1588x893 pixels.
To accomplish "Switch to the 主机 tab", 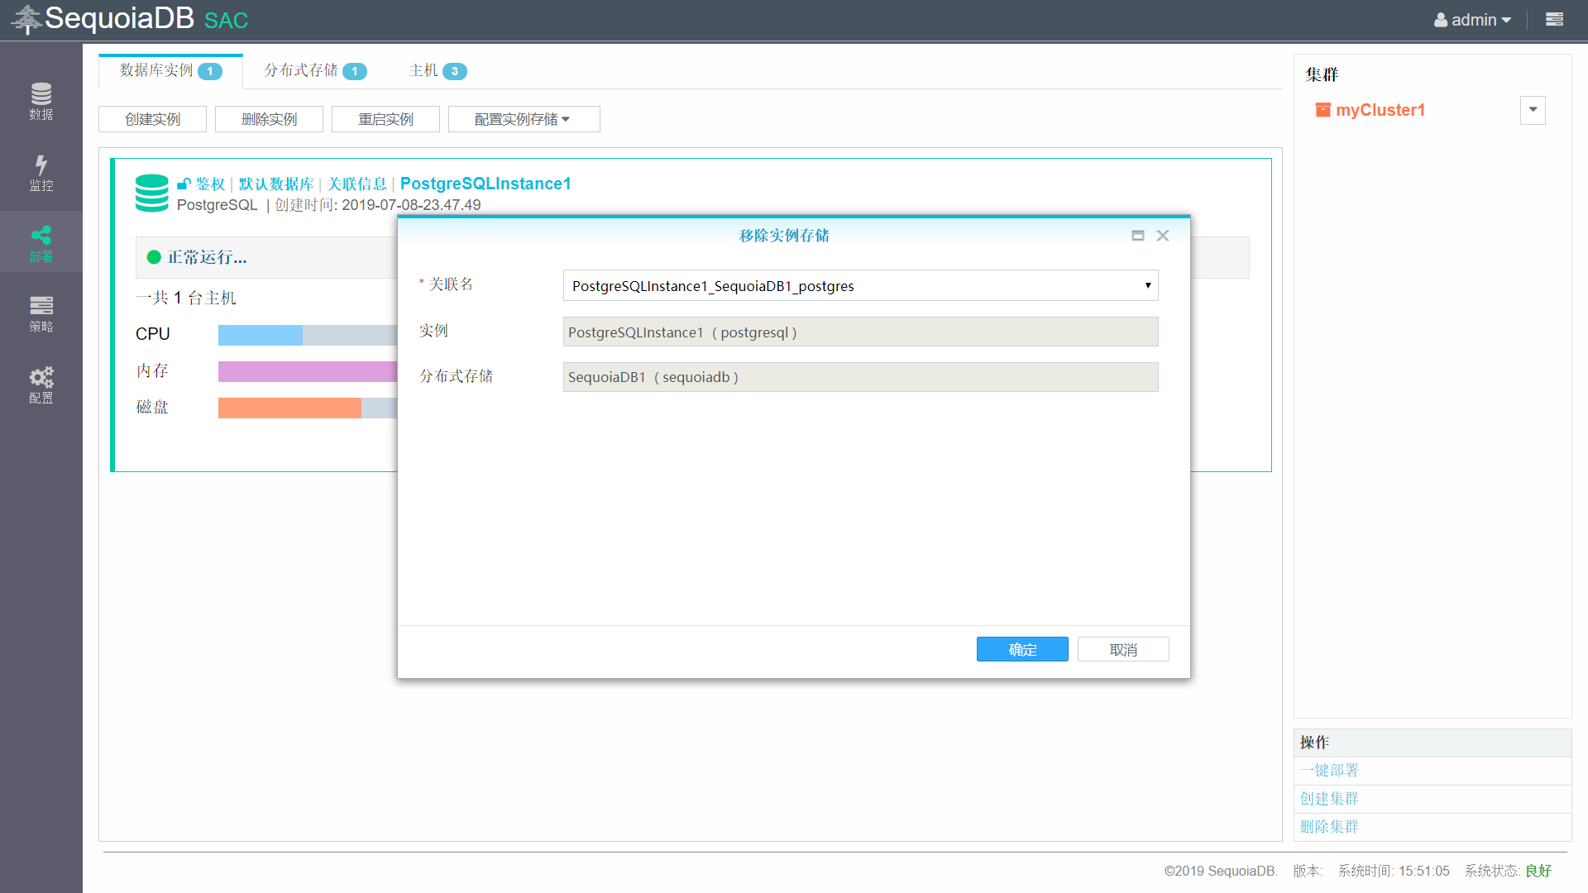I will coord(437,71).
